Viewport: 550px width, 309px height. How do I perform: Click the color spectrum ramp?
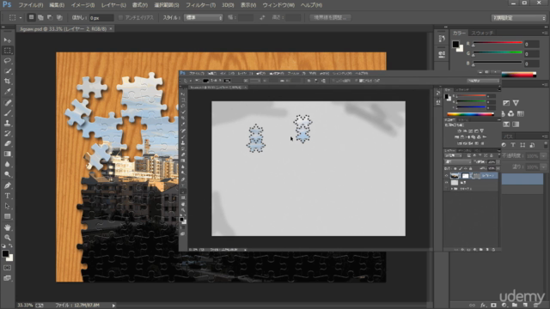519,75
